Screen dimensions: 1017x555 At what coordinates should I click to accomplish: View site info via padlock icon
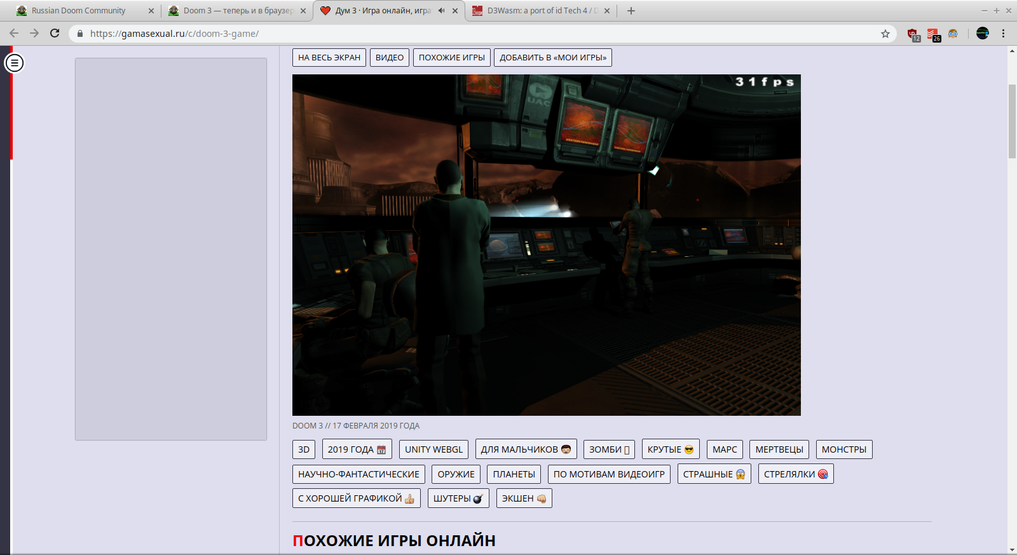coord(80,34)
